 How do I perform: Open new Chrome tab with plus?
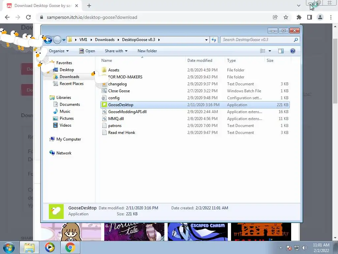[x=89, y=6]
